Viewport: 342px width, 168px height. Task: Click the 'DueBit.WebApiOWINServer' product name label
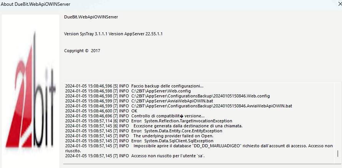(x=91, y=17)
